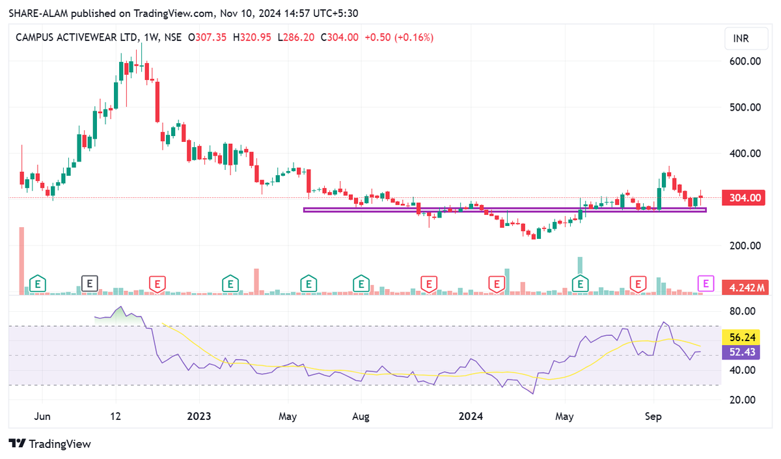Open red earnings marker above 2024 label
The width and height of the screenshot is (781, 459).
pos(497,283)
